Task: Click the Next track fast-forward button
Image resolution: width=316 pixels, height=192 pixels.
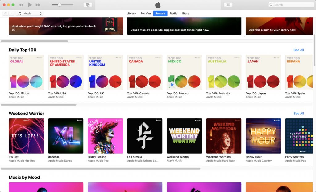Action: (38, 5)
